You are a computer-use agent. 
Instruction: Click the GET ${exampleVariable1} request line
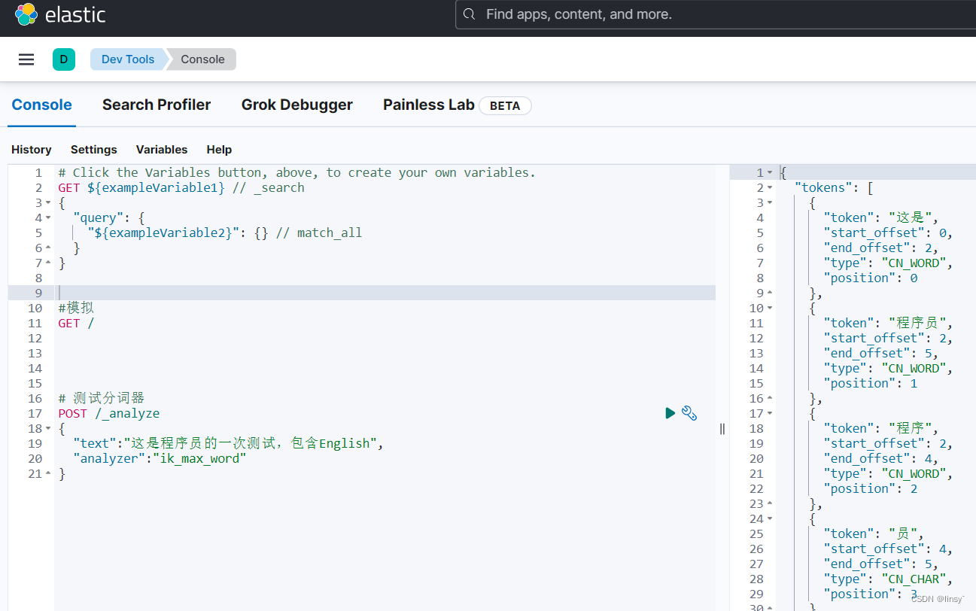tap(181, 187)
